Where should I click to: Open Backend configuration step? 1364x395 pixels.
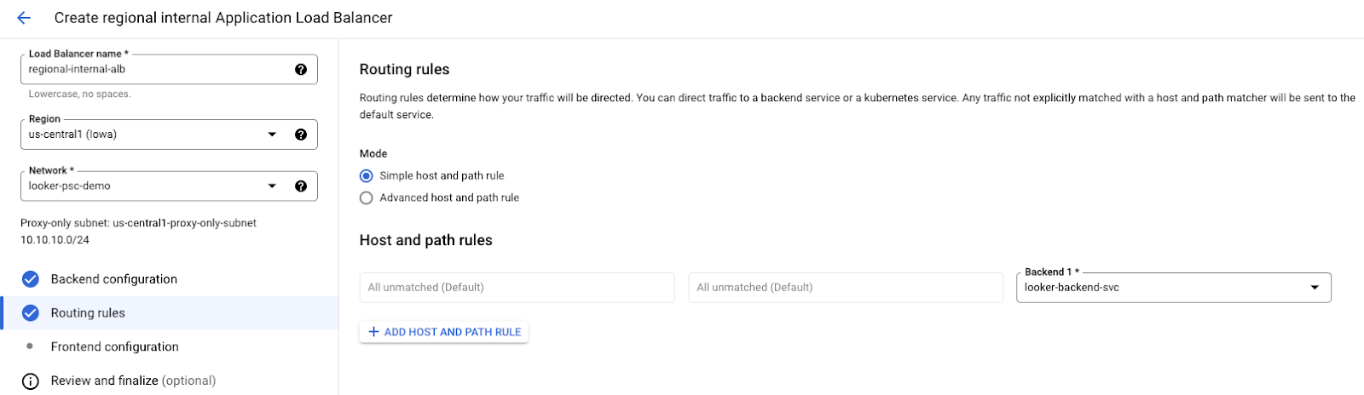113,279
